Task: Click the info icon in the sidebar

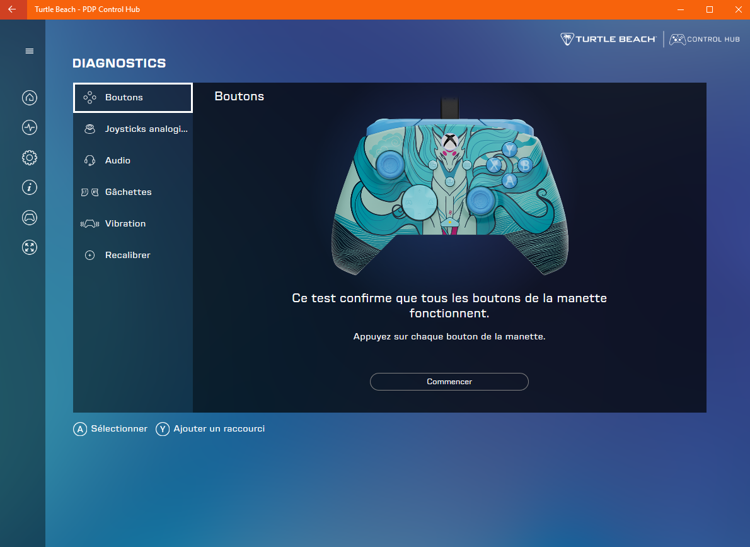Action: pyautogui.click(x=29, y=187)
